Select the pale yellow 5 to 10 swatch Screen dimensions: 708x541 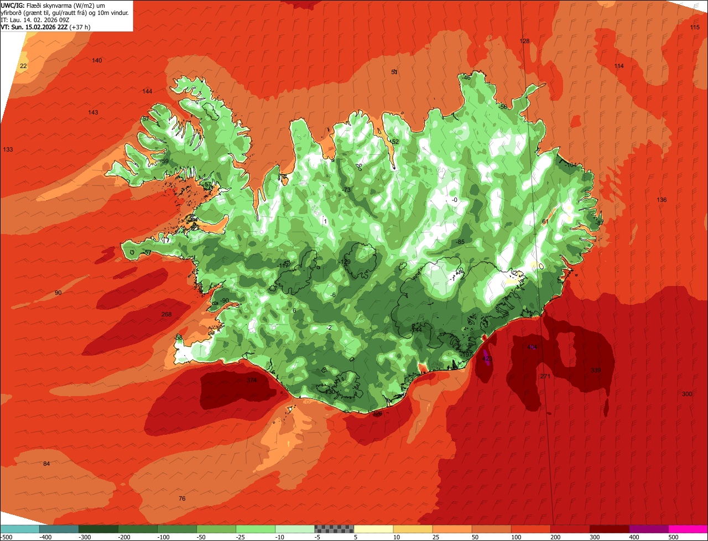pyautogui.click(x=373, y=529)
